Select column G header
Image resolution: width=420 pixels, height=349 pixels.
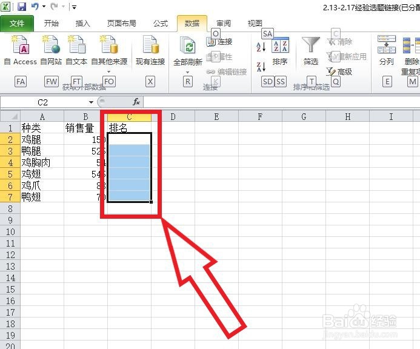tap(304, 117)
